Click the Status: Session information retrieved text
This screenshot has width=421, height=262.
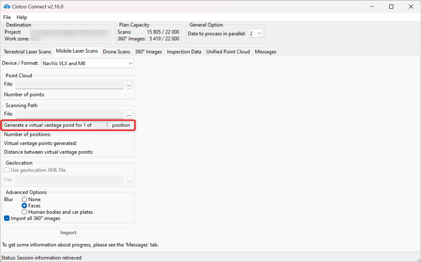tap(41, 258)
